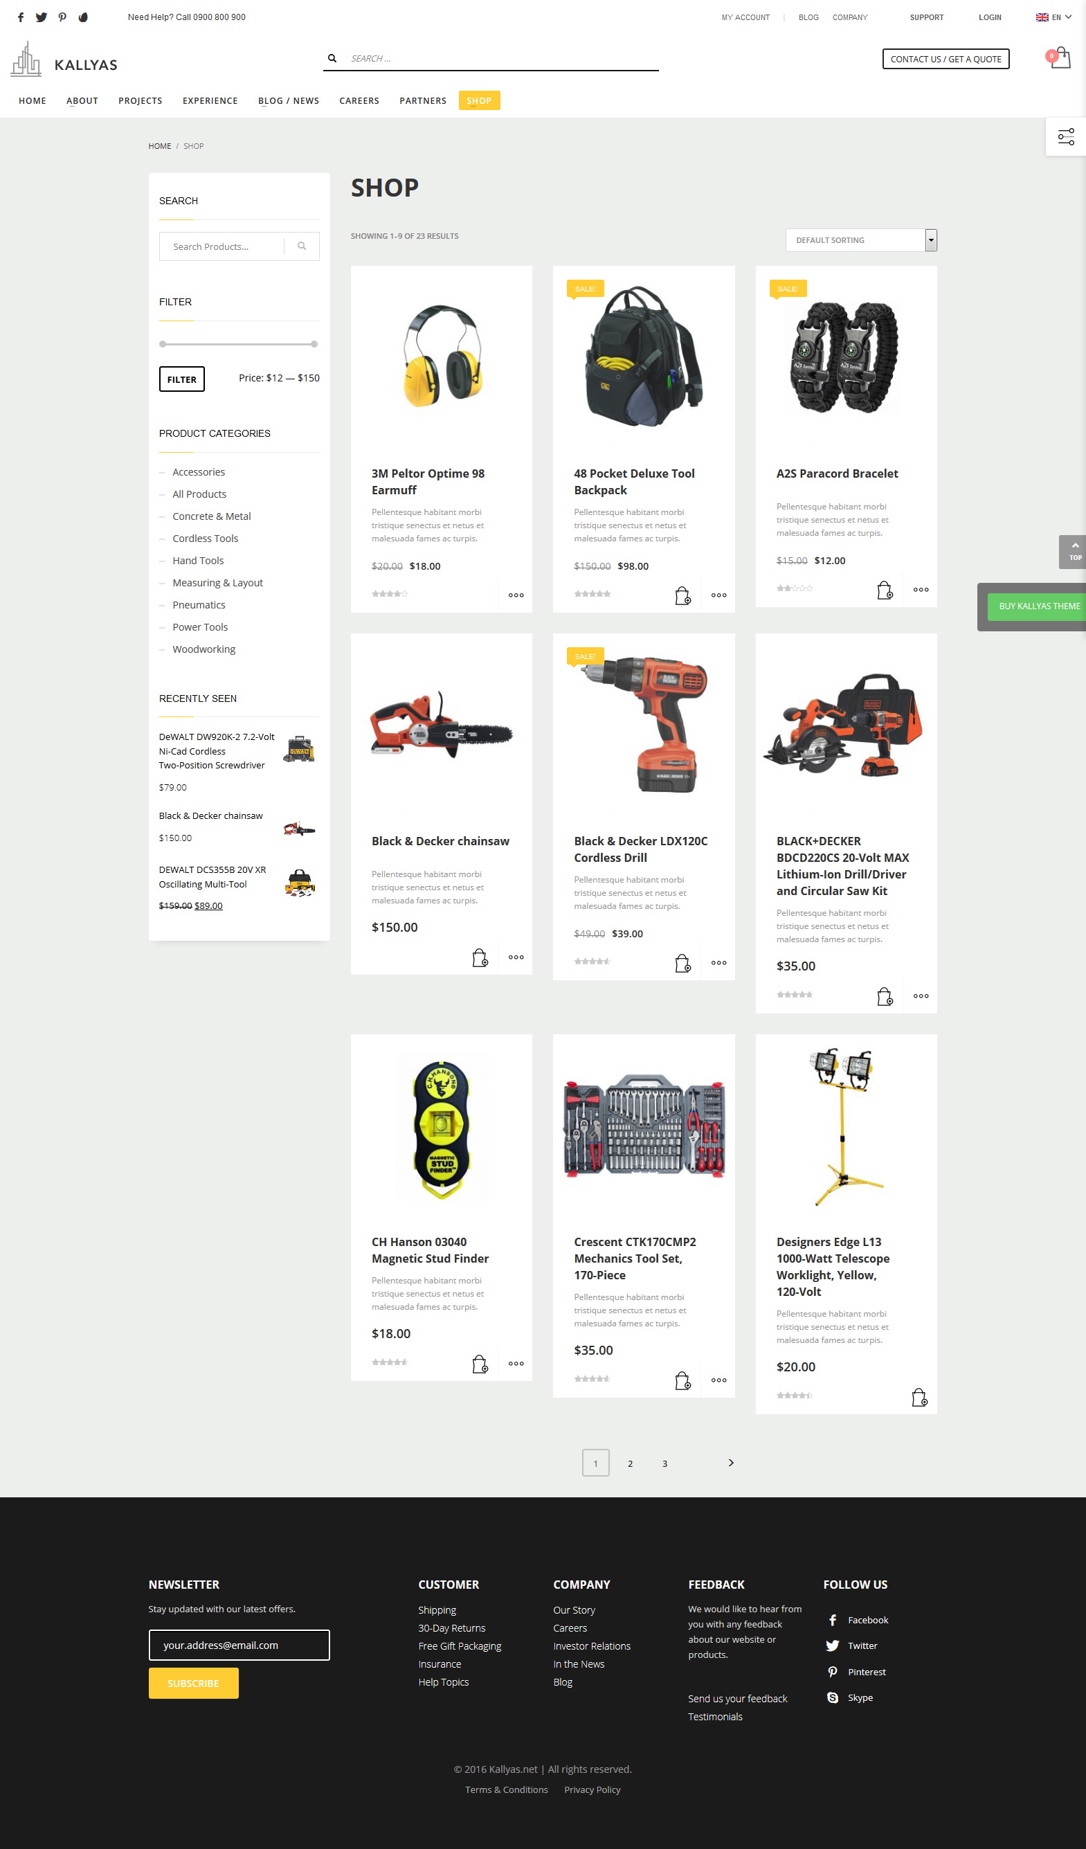
Task: Add 48 Pocket Deluxe Tool Backpack to cart
Action: pos(682,596)
